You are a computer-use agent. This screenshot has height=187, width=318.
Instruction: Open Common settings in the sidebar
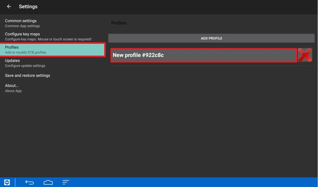click(x=21, y=21)
